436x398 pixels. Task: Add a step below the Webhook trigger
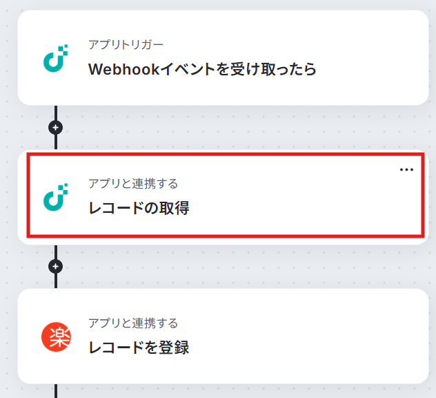point(56,128)
